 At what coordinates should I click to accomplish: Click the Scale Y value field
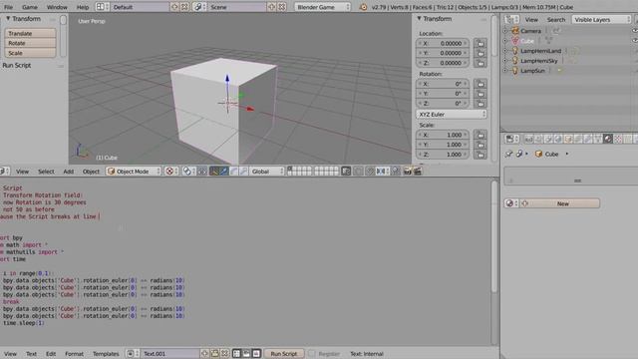tap(443, 145)
